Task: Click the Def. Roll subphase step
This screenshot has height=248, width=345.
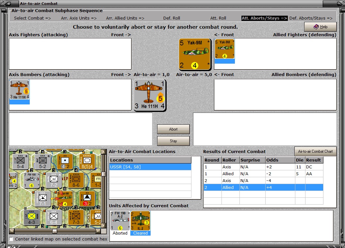Action: [172, 18]
